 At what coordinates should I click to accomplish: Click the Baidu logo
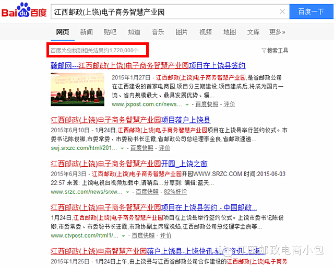tap(24, 10)
